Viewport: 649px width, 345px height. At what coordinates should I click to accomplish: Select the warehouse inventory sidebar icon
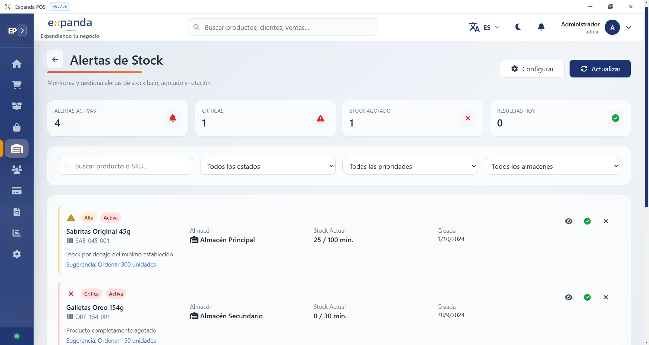pyautogui.click(x=17, y=148)
